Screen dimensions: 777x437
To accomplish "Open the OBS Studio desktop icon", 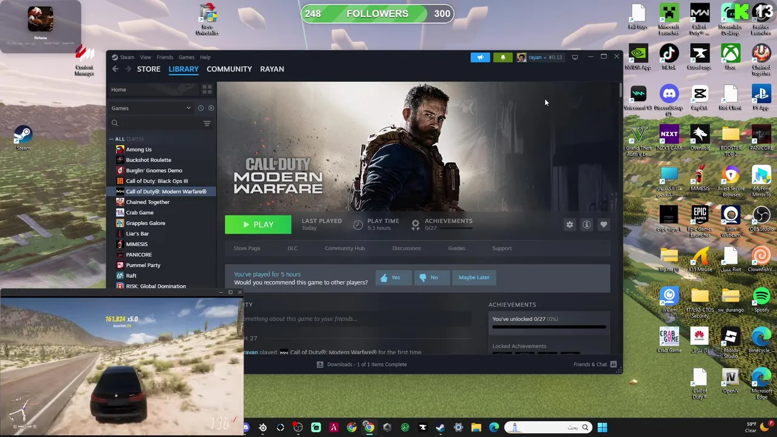I will (761, 220).
